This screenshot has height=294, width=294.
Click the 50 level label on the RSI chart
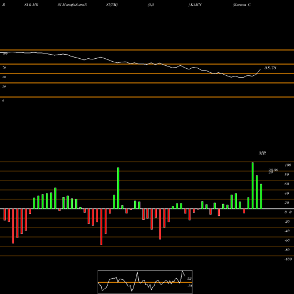(x=4, y=77)
